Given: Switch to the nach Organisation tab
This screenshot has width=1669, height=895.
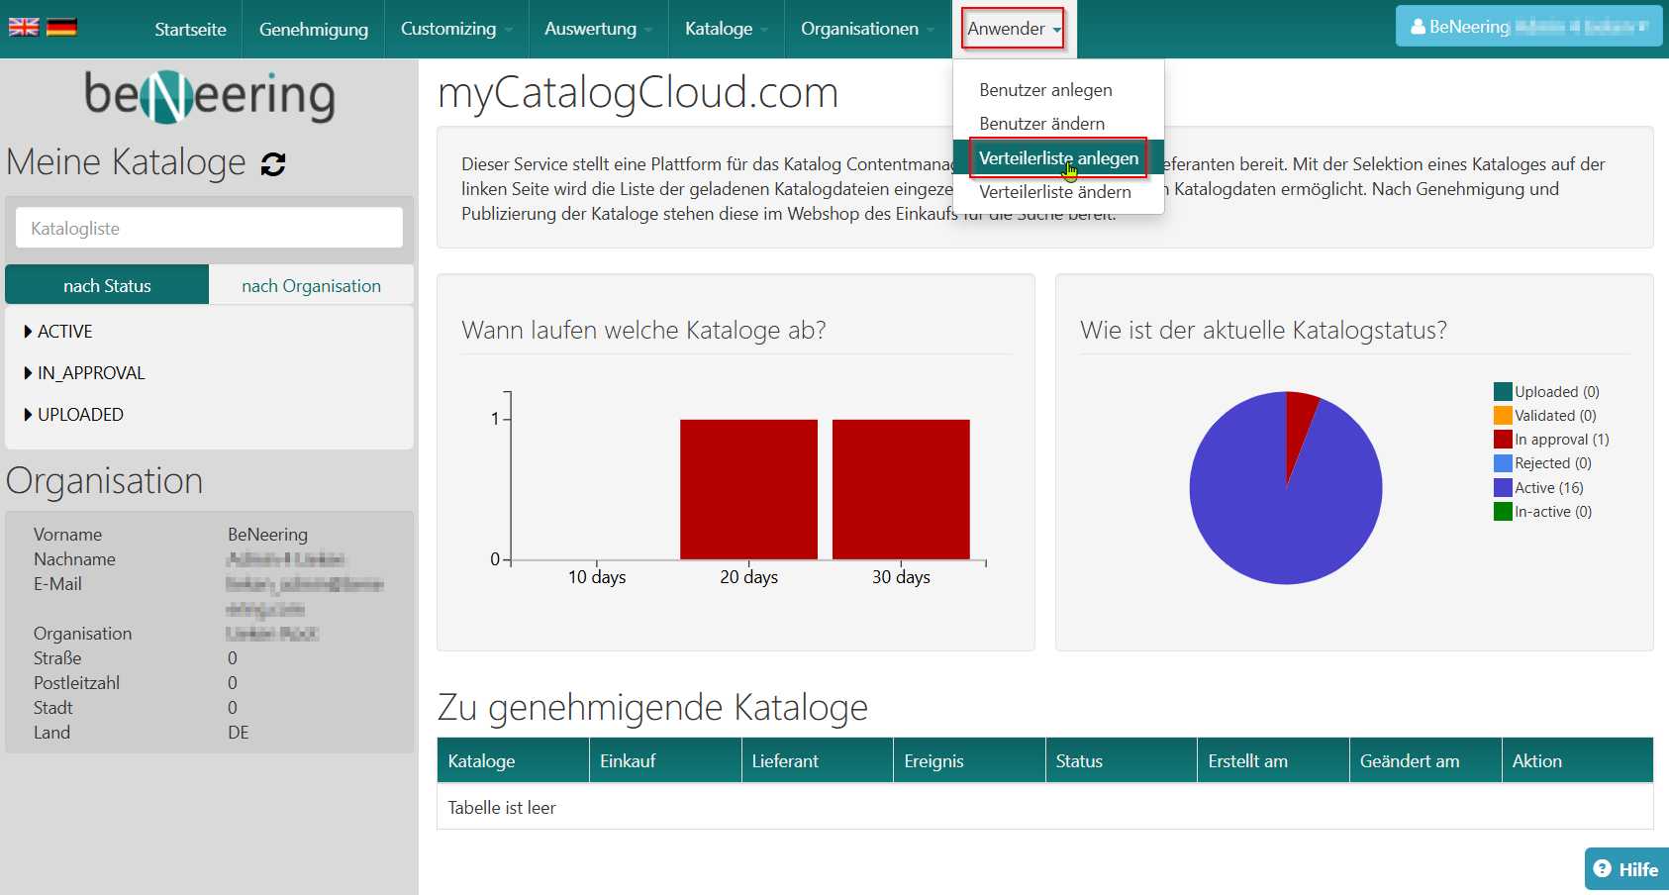Looking at the screenshot, I should coord(311,286).
